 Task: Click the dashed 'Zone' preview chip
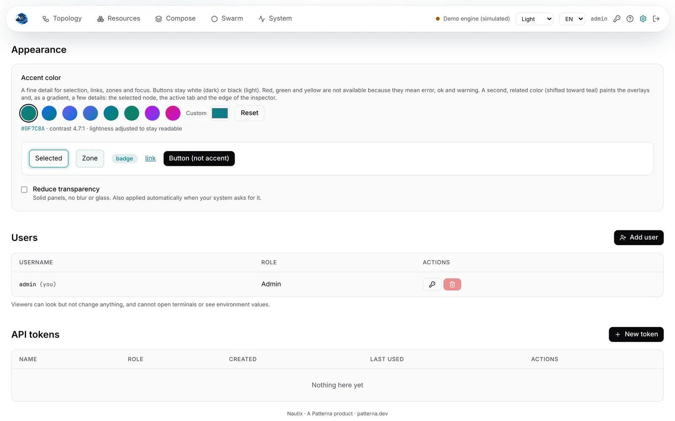point(90,158)
